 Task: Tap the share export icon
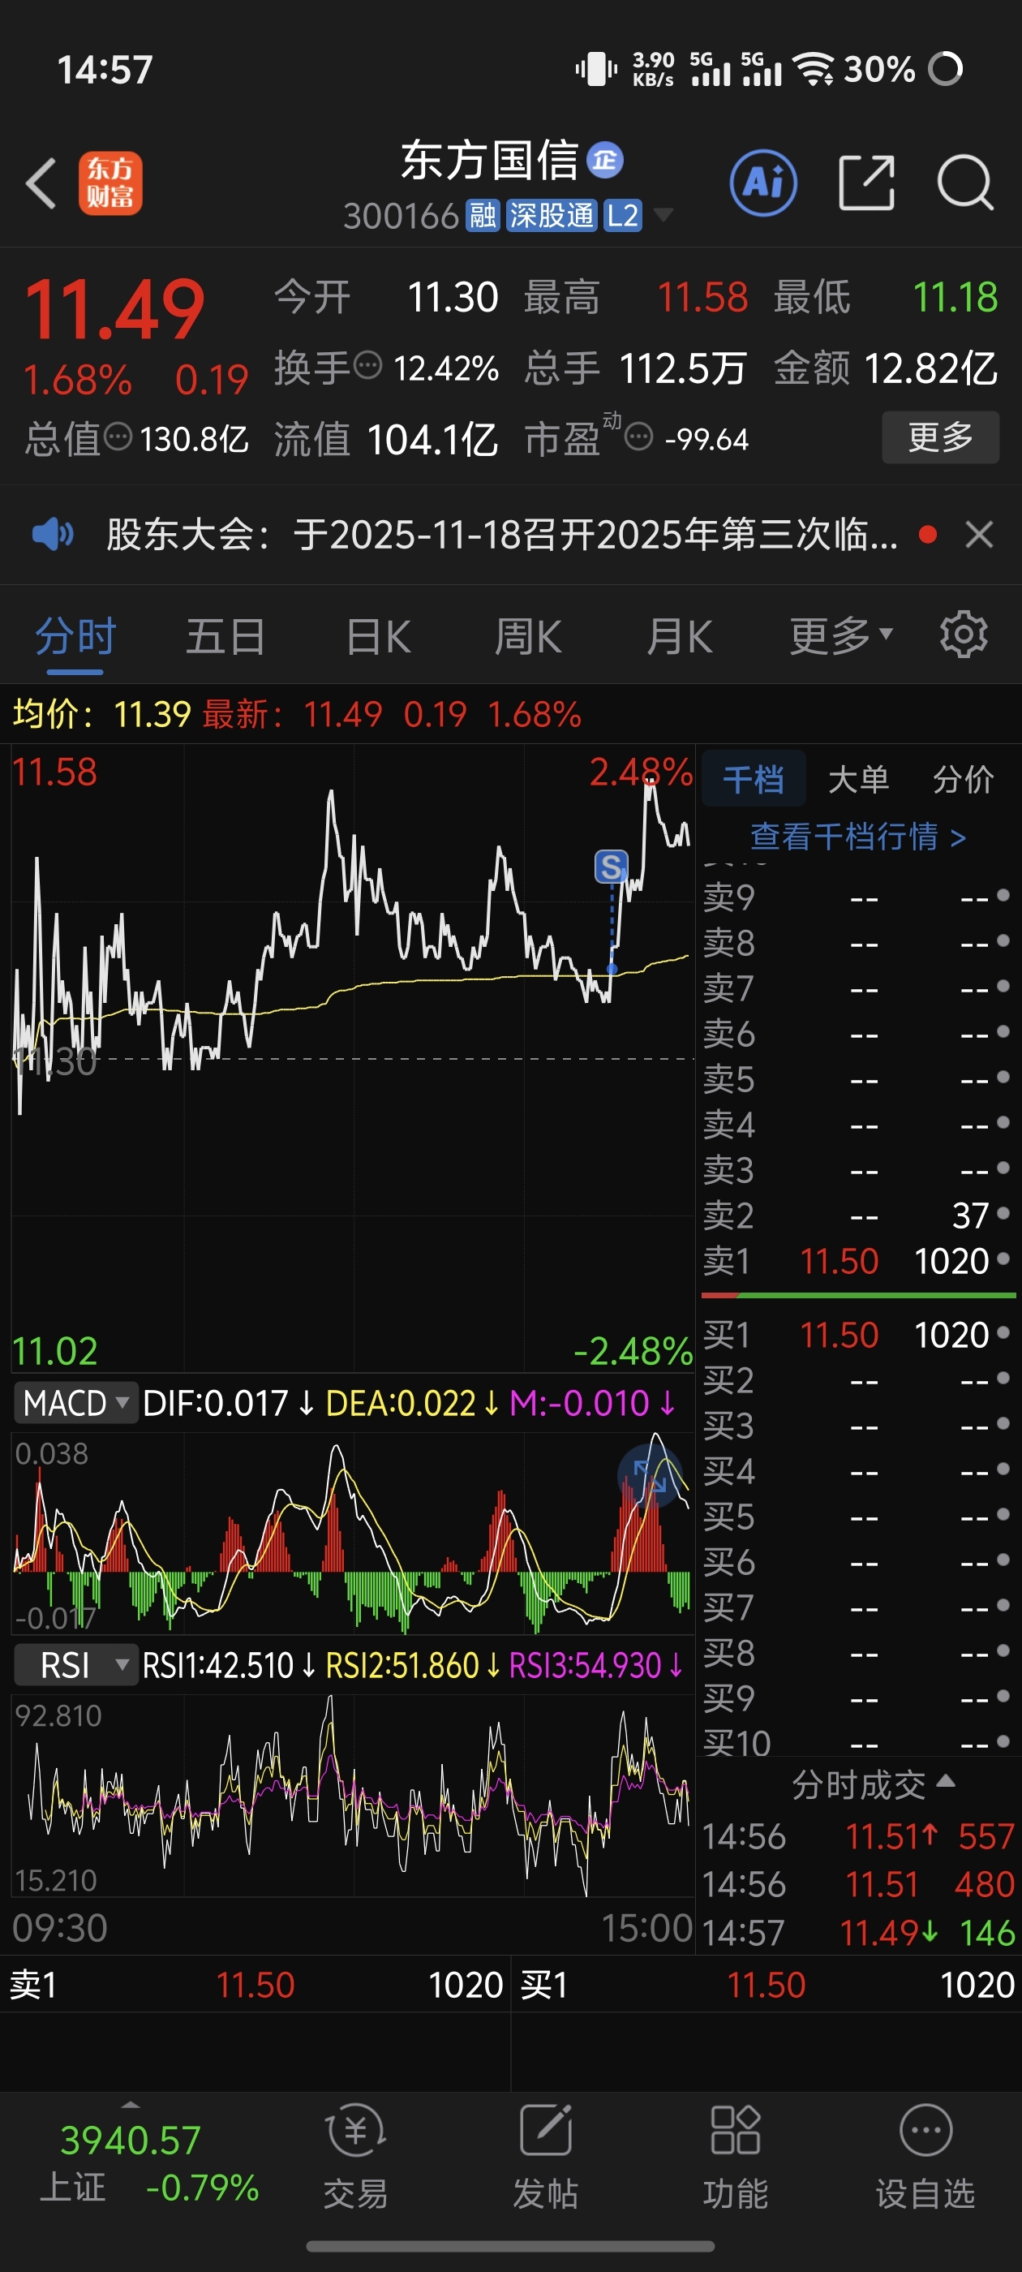[x=866, y=183]
